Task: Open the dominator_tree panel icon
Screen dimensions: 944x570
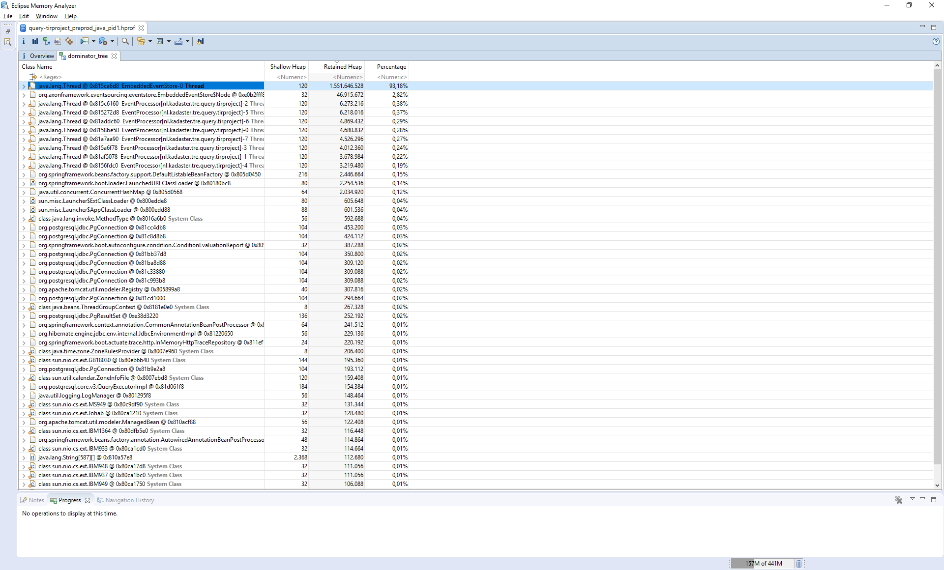Action: tap(64, 56)
